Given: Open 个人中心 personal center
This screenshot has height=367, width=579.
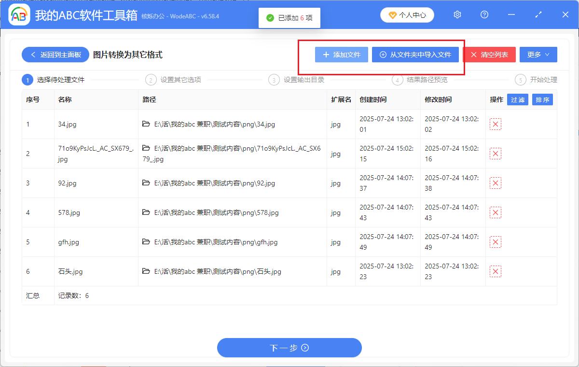Looking at the screenshot, I should coord(407,15).
